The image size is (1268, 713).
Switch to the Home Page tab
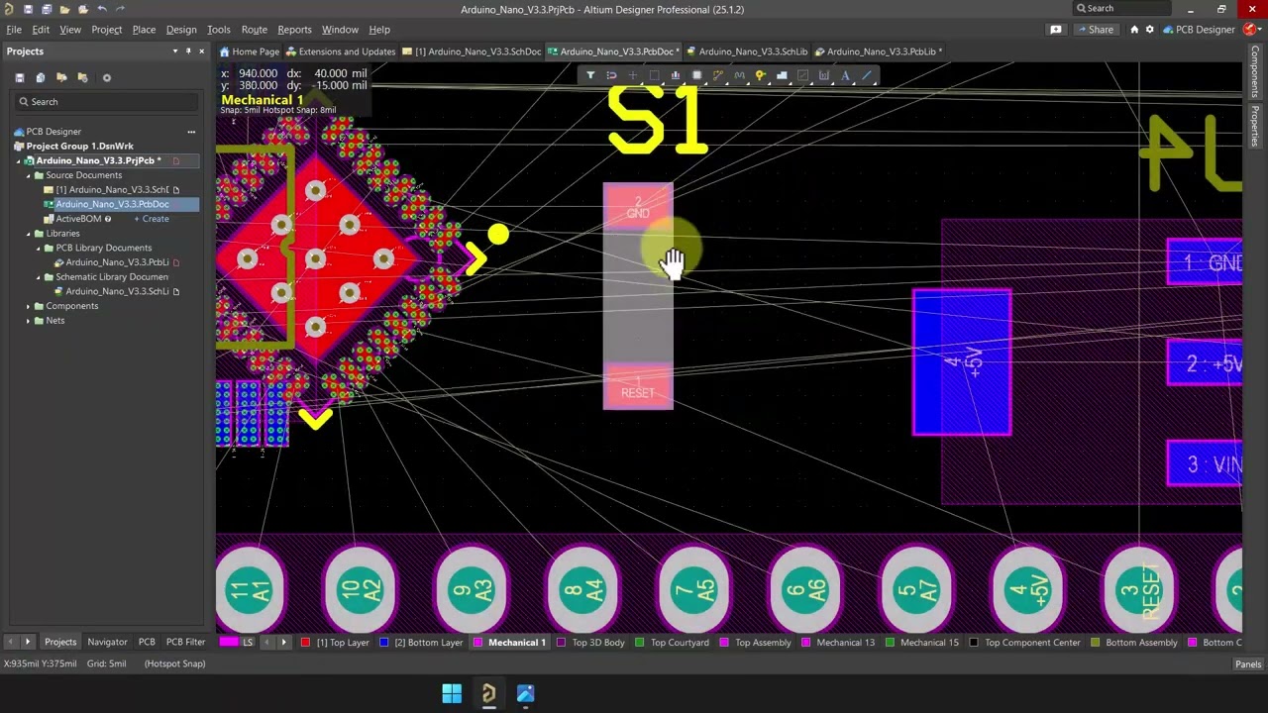click(x=250, y=51)
